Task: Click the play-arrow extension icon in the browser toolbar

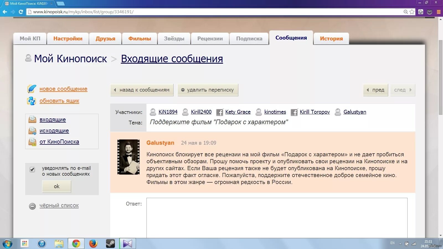Action: pyautogui.click(x=421, y=12)
